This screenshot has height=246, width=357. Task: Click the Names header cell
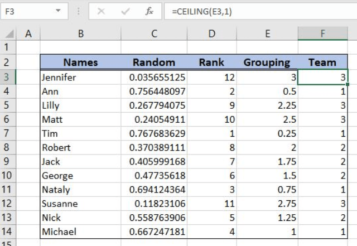click(80, 62)
